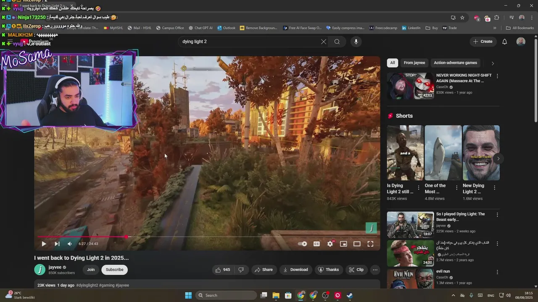
Task: Show hidden system tray icons
Action: [453, 295]
